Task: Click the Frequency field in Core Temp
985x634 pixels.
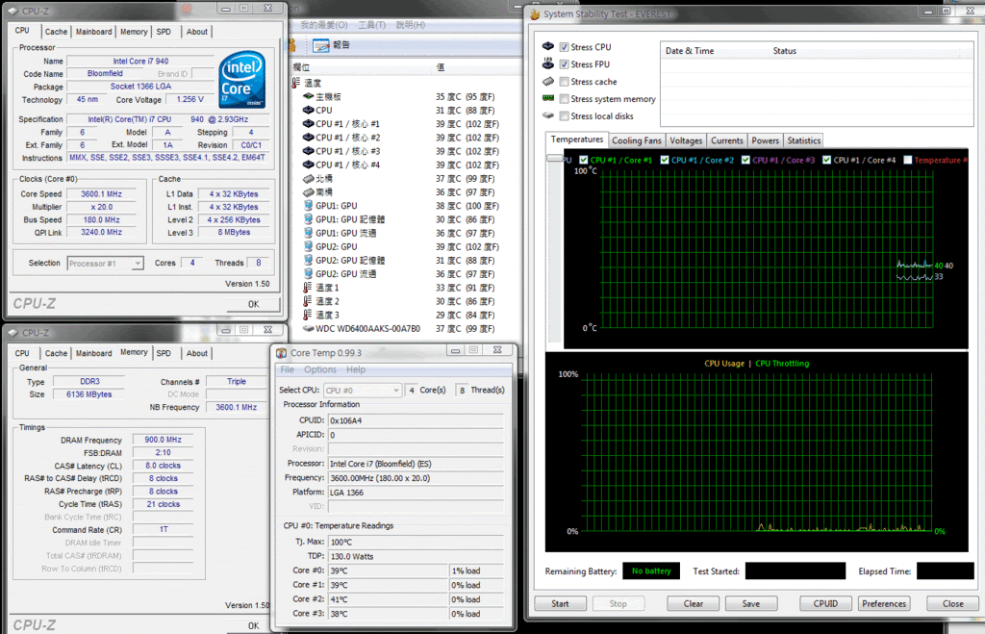Action: (x=416, y=478)
